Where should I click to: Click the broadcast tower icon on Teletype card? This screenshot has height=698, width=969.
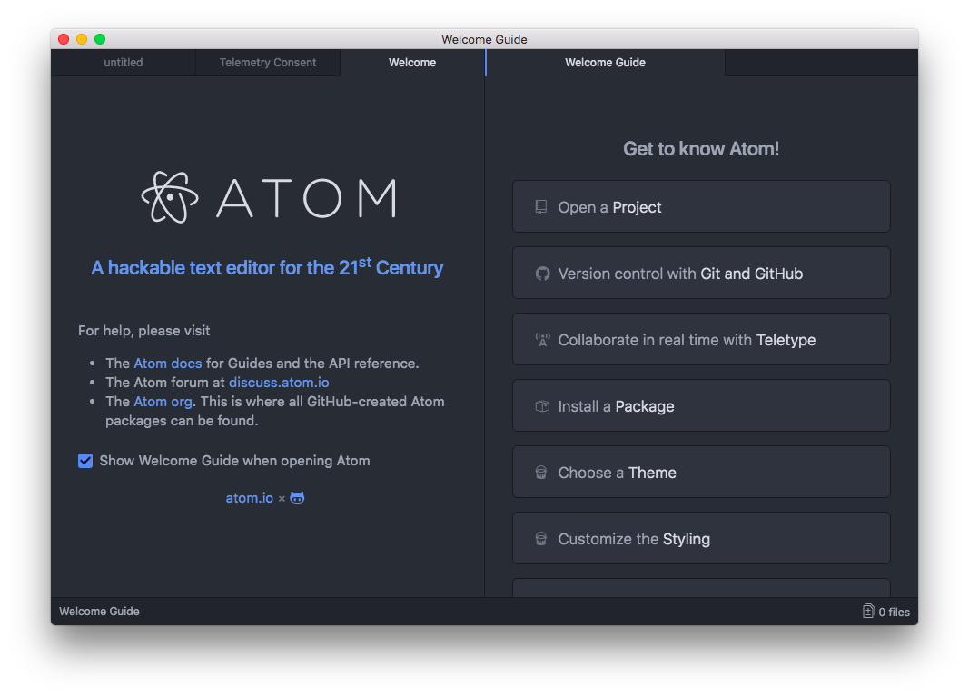click(542, 339)
